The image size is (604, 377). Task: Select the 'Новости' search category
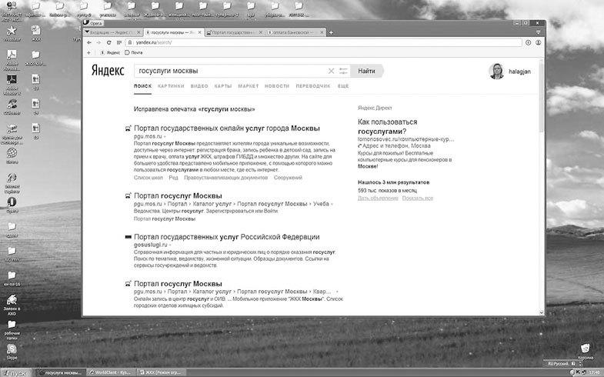click(276, 86)
